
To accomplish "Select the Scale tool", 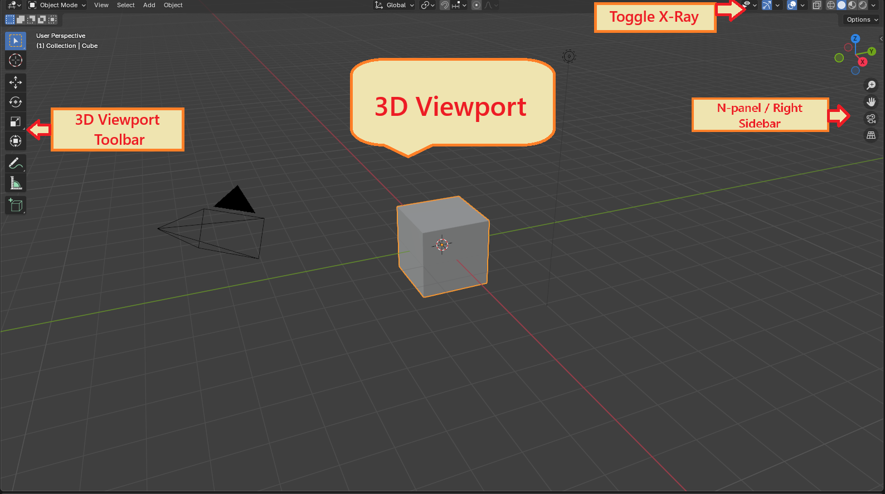I will tap(16, 121).
